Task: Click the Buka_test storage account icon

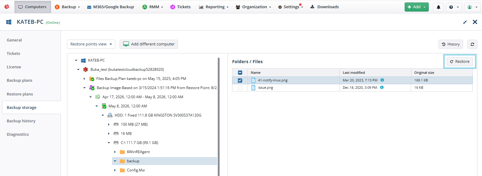Action: point(86,70)
